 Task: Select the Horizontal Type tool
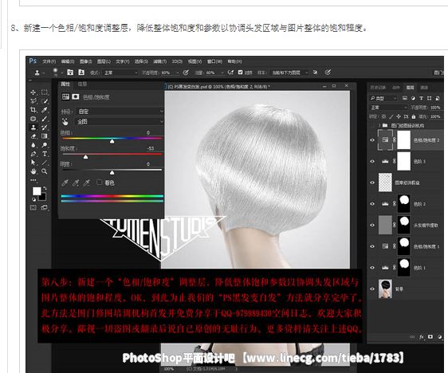45,154
